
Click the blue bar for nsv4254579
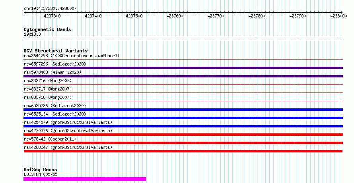pyautogui.click(x=183, y=126)
